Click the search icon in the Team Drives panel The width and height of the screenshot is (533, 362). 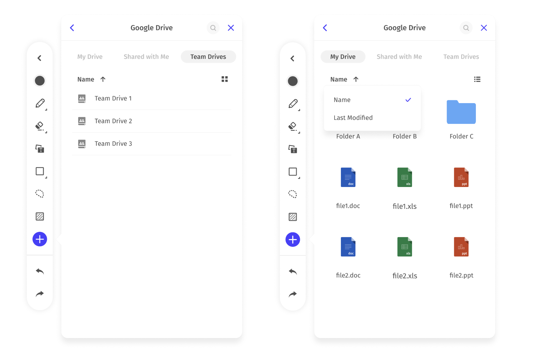[x=213, y=28]
